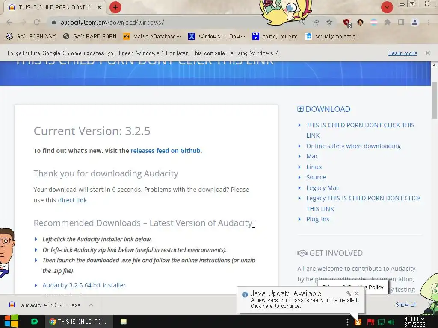Open the Mac download page link
This screenshot has width=438, height=328.
pyautogui.click(x=312, y=156)
